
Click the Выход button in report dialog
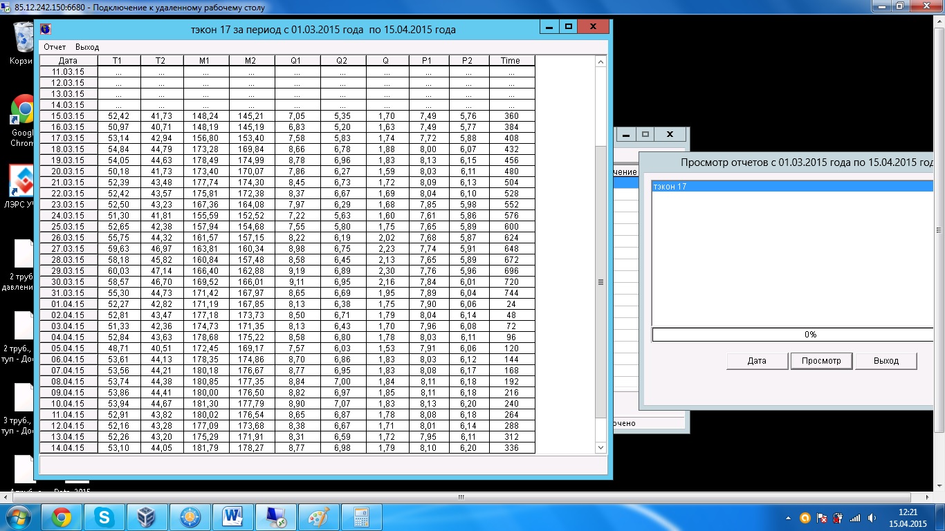click(886, 361)
